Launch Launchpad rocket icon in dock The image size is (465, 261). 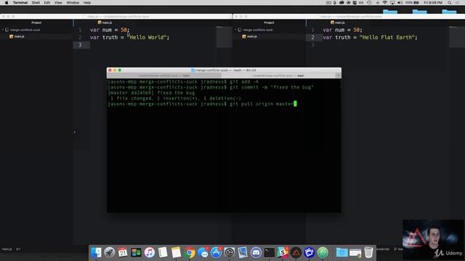[x=110, y=252]
